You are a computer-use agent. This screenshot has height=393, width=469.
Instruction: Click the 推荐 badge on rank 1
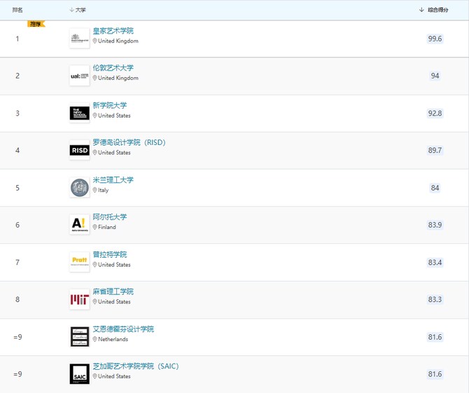36,24
